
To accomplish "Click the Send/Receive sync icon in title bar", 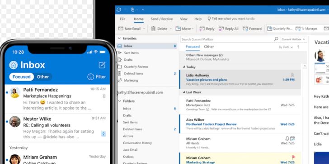I will 119,9.
